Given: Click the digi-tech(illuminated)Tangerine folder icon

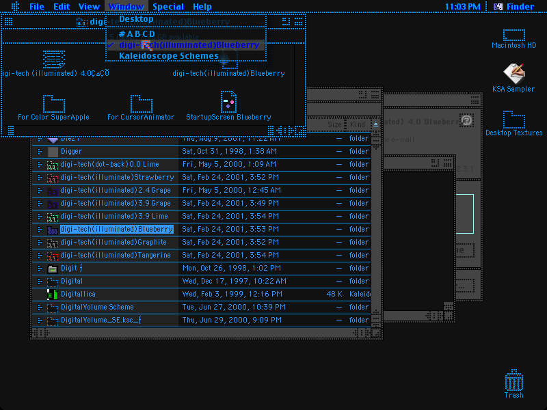Looking at the screenshot, I should (x=53, y=256).
